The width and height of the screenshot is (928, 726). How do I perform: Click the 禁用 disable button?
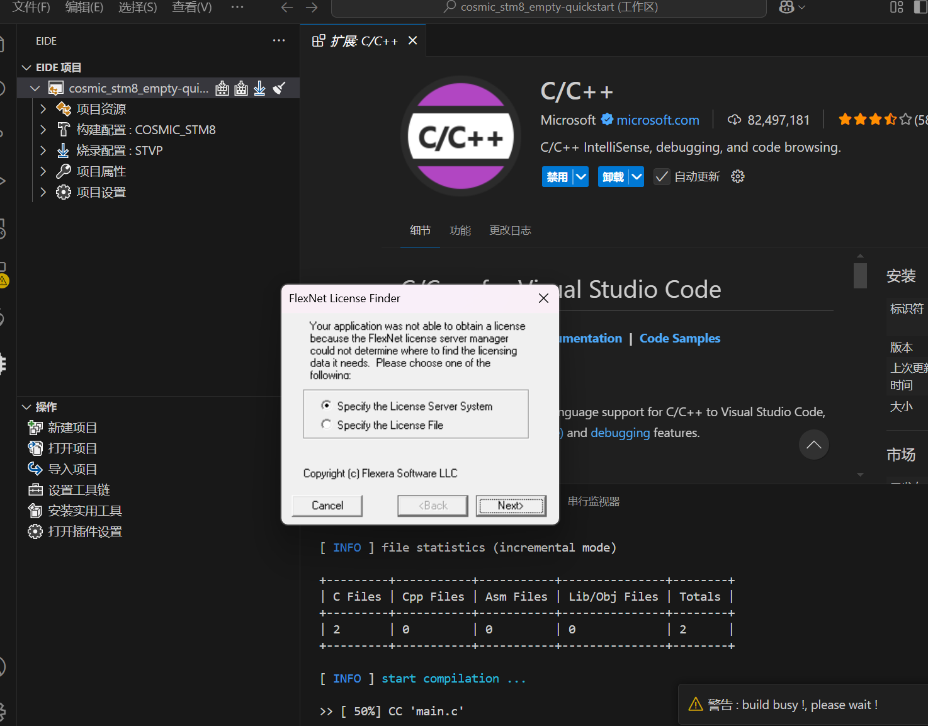[x=557, y=177]
